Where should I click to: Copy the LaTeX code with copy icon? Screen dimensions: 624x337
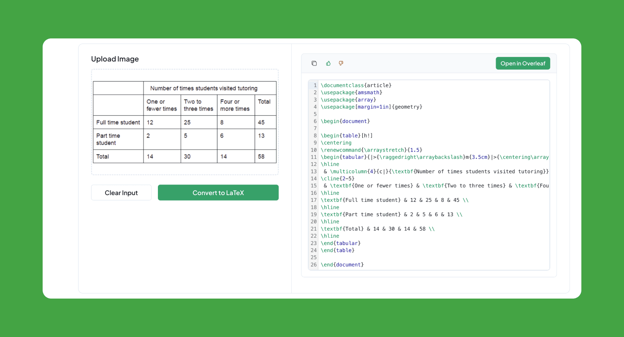tap(314, 63)
